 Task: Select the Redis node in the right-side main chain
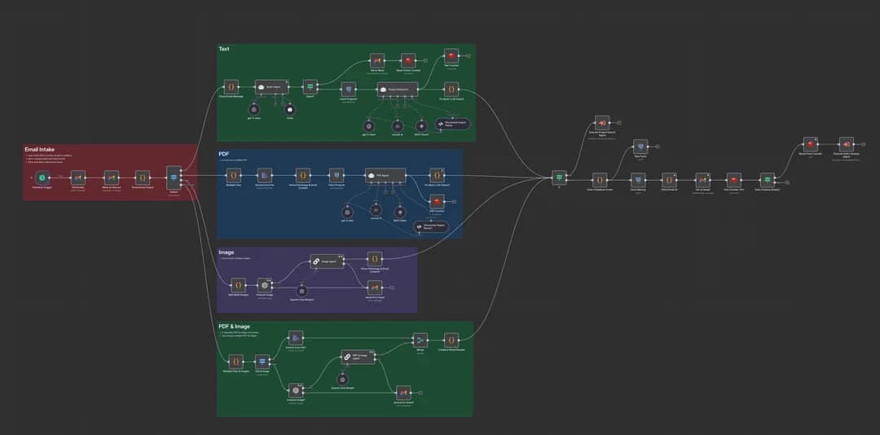coord(733,179)
